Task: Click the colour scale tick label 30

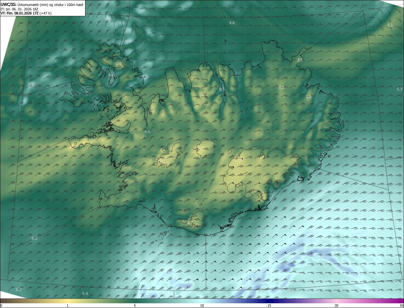Action: [x=336, y=305]
